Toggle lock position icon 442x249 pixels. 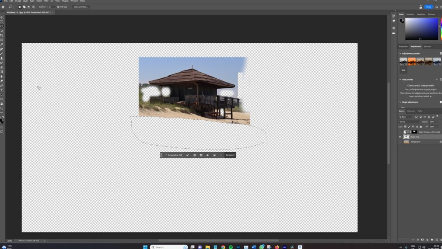point(413,127)
